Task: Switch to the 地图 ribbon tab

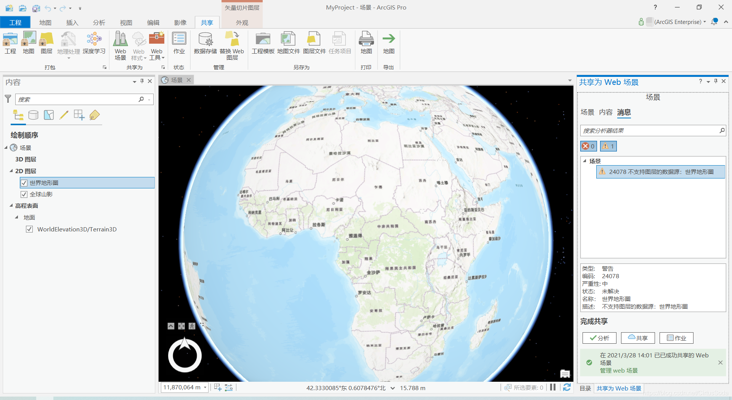Action: pos(45,22)
